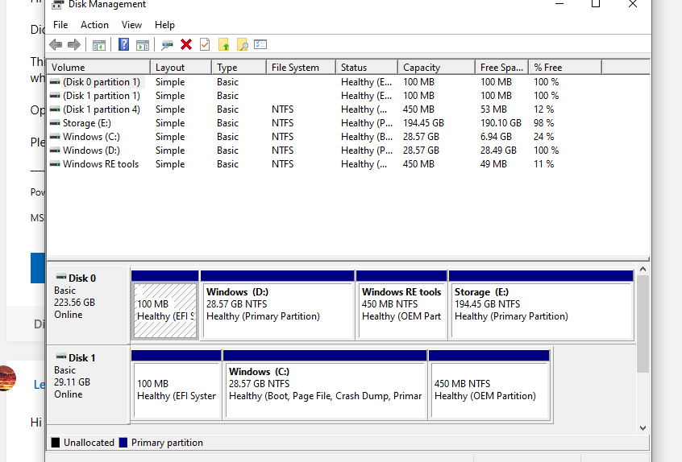Sort by the Volume column header
This screenshot has height=462, width=682.
[x=98, y=68]
